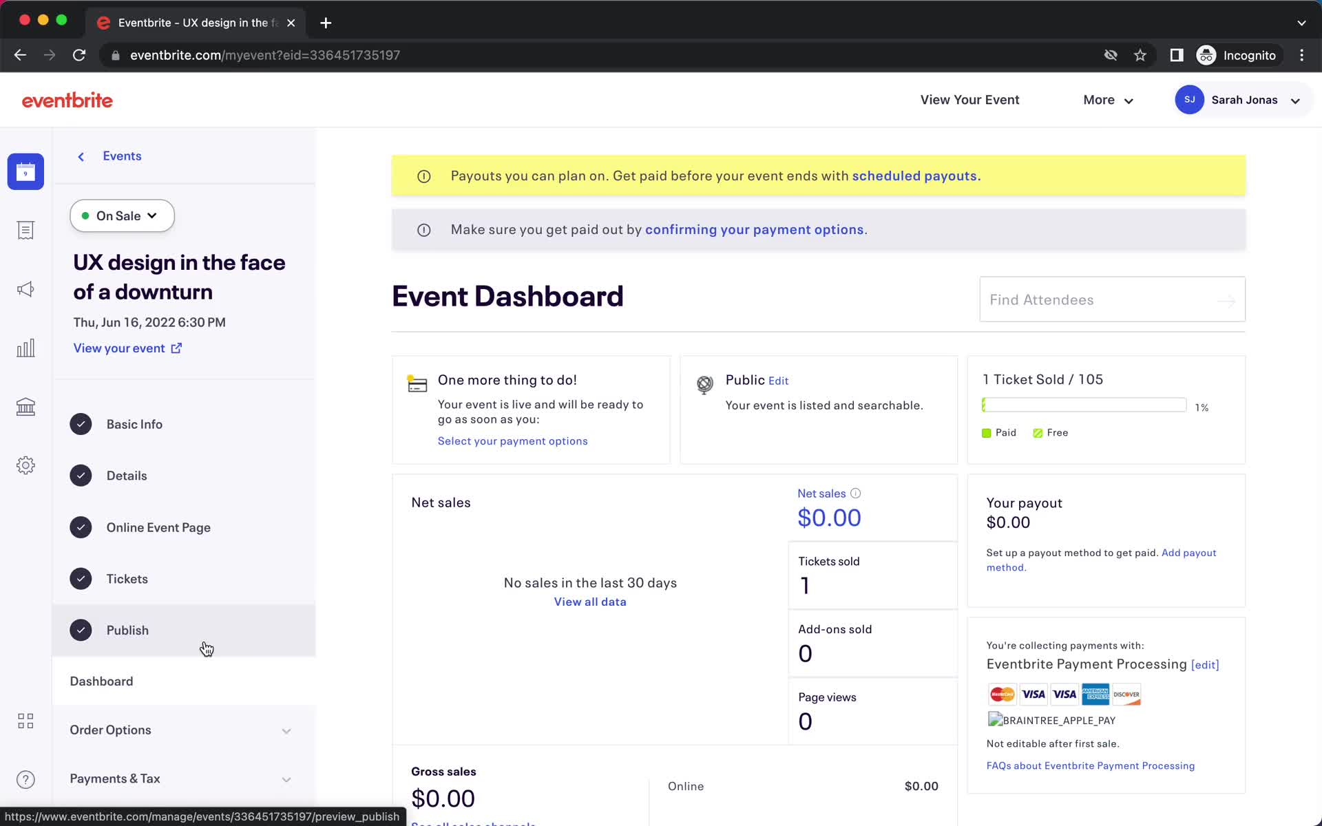Image resolution: width=1322 pixels, height=826 pixels.
Task: Click the browser address bar URL
Action: pos(265,55)
